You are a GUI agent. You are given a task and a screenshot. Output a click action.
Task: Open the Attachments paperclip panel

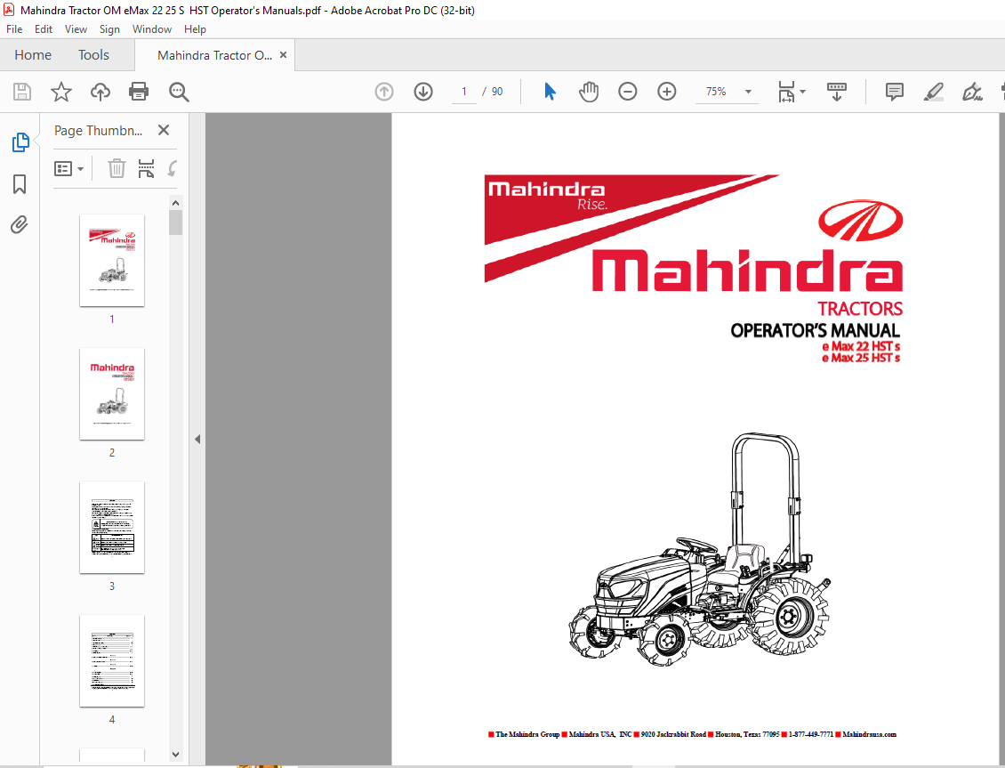[x=20, y=225]
